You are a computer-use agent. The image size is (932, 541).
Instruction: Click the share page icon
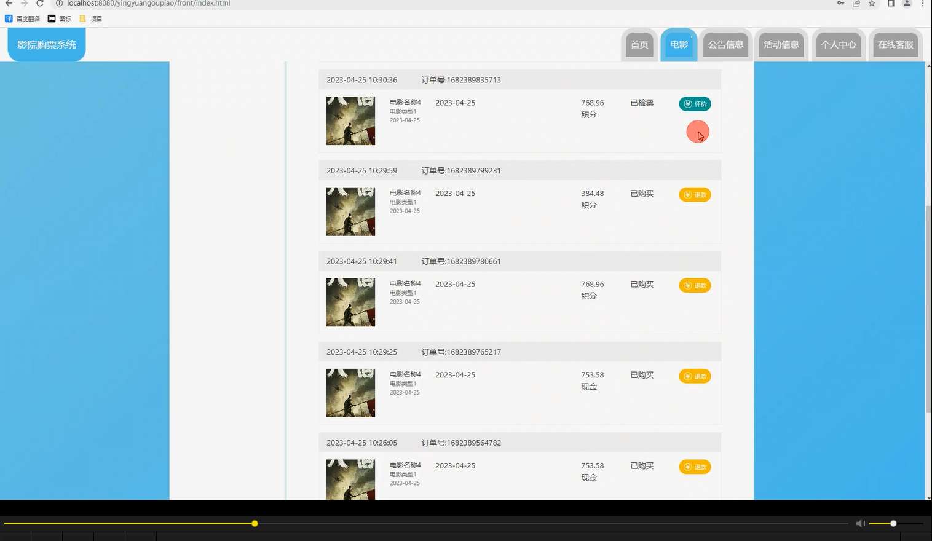coord(856,3)
